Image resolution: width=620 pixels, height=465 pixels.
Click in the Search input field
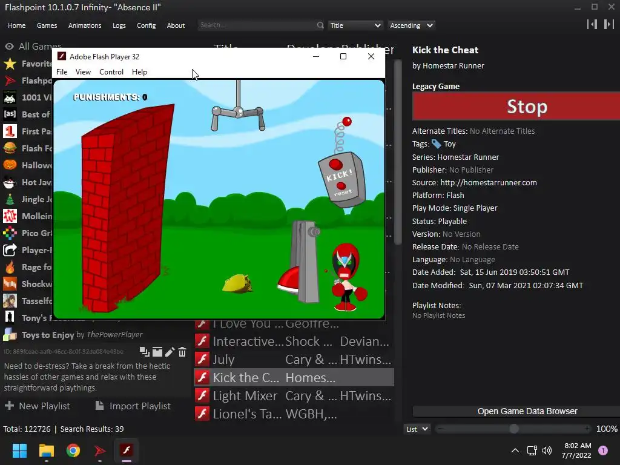(257, 25)
